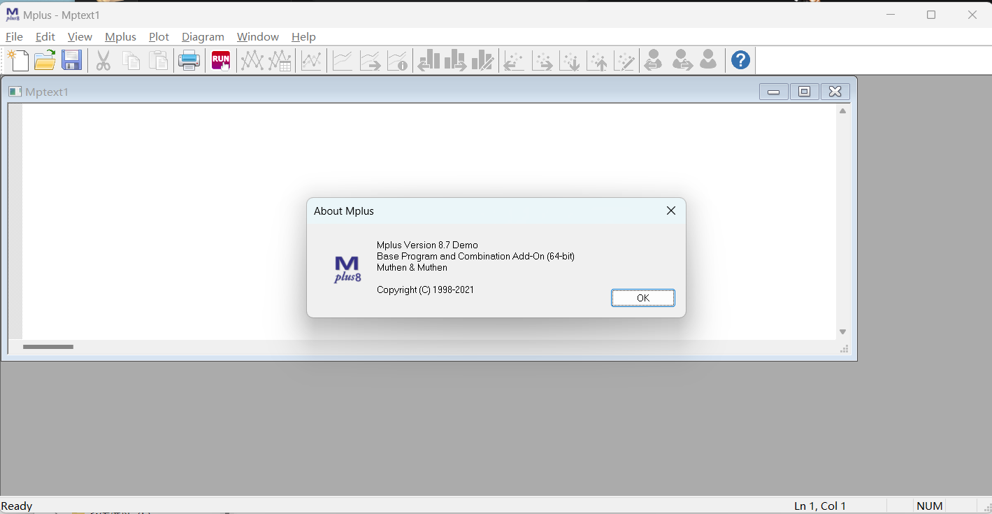The image size is (992, 514).
Task: Click the plain line graph icon
Action: 343,61
